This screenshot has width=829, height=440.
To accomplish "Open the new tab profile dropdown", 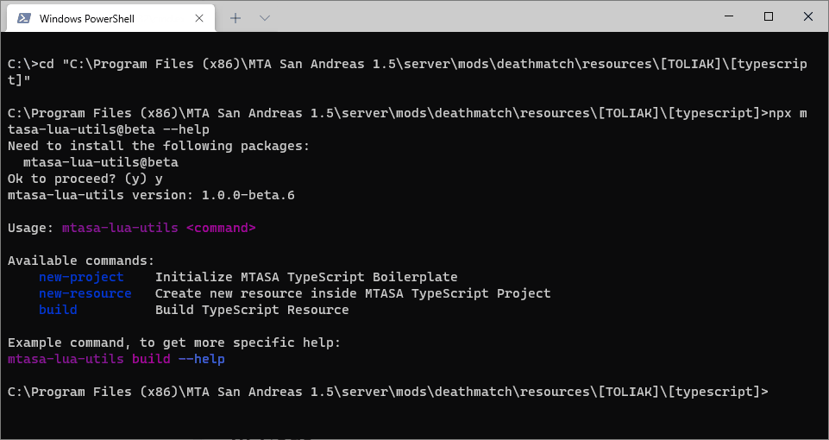I will (265, 18).
